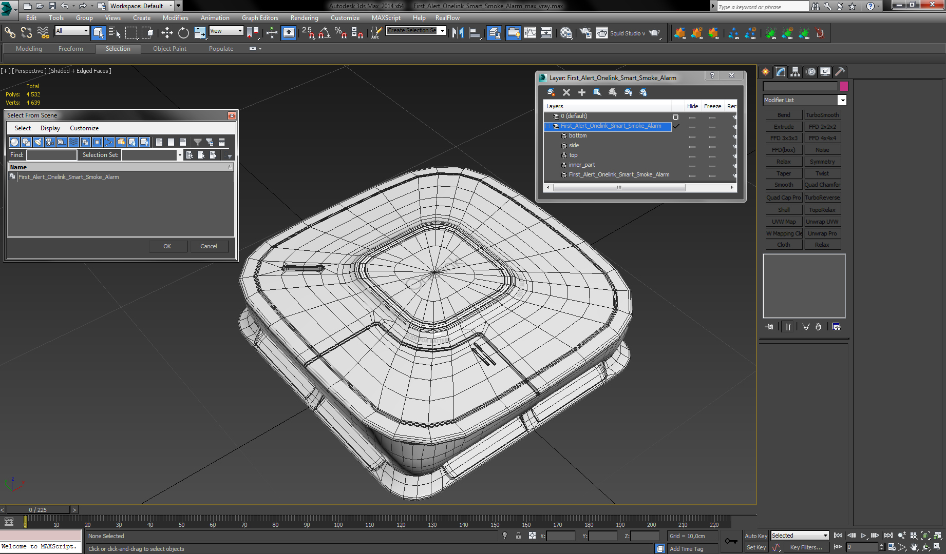The height and width of the screenshot is (554, 946).
Task: Open the Hierarchy command panel tab
Action: 795,72
